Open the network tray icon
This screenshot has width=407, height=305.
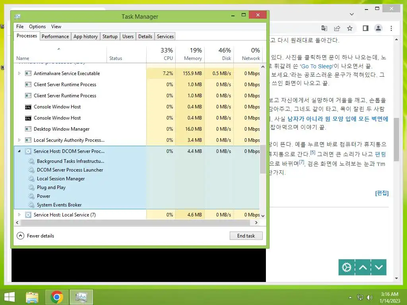click(x=360, y=297)
